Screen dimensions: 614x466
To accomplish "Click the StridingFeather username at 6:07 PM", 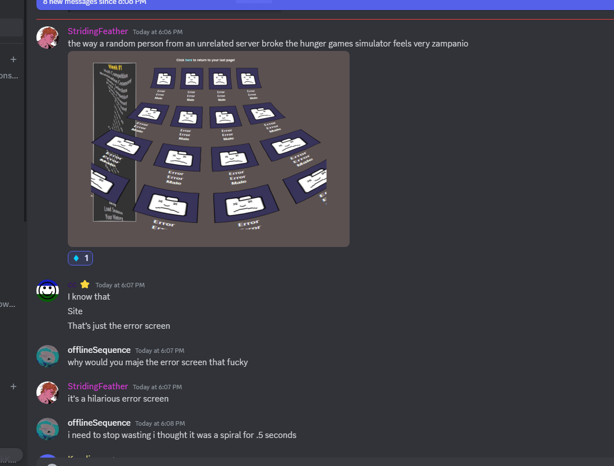I will 98,386.
